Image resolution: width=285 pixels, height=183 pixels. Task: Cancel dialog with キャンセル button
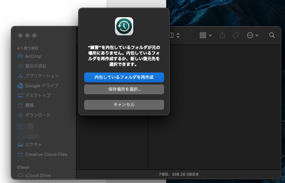pos(124,105)
